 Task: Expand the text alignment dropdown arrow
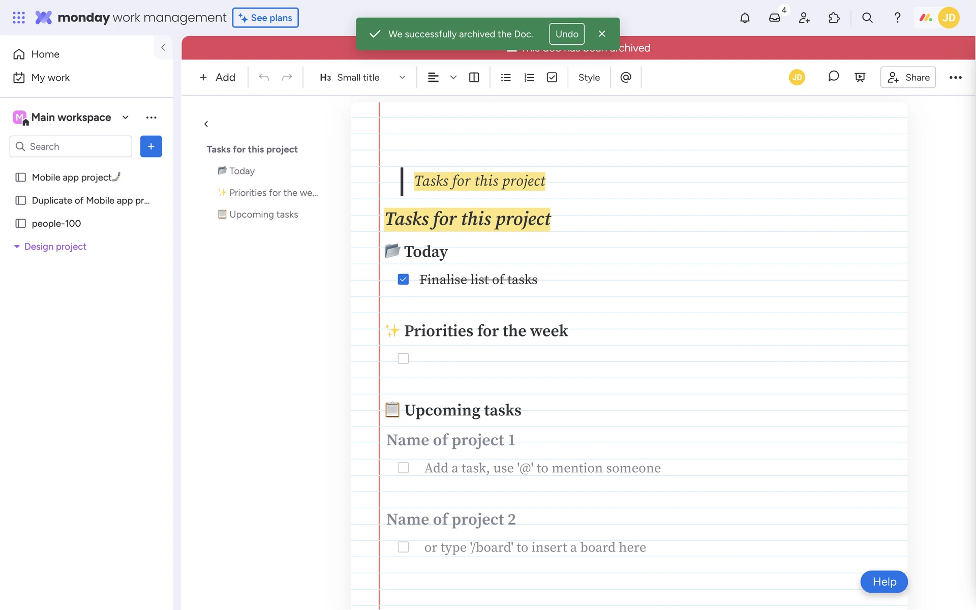[x=453, y=77]
